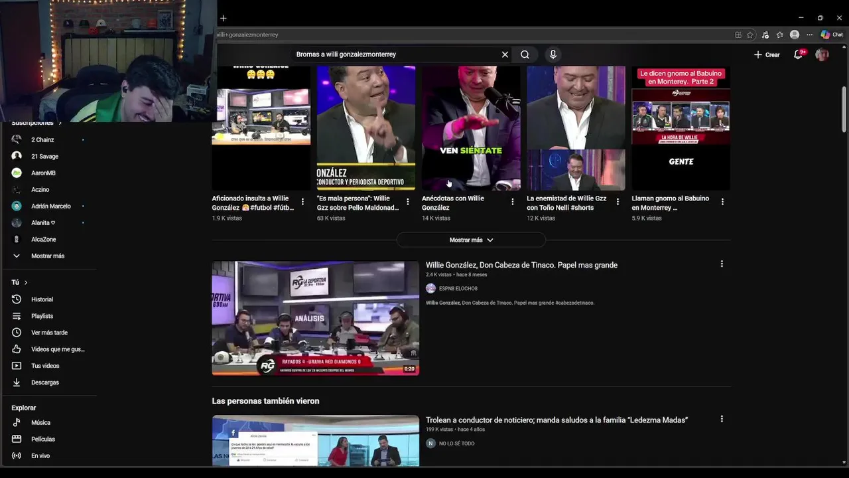This screenshot has height=478, width=849.
Task: Play the Toño Nelli enemistad short thumbnail
Action: point(576,127)
